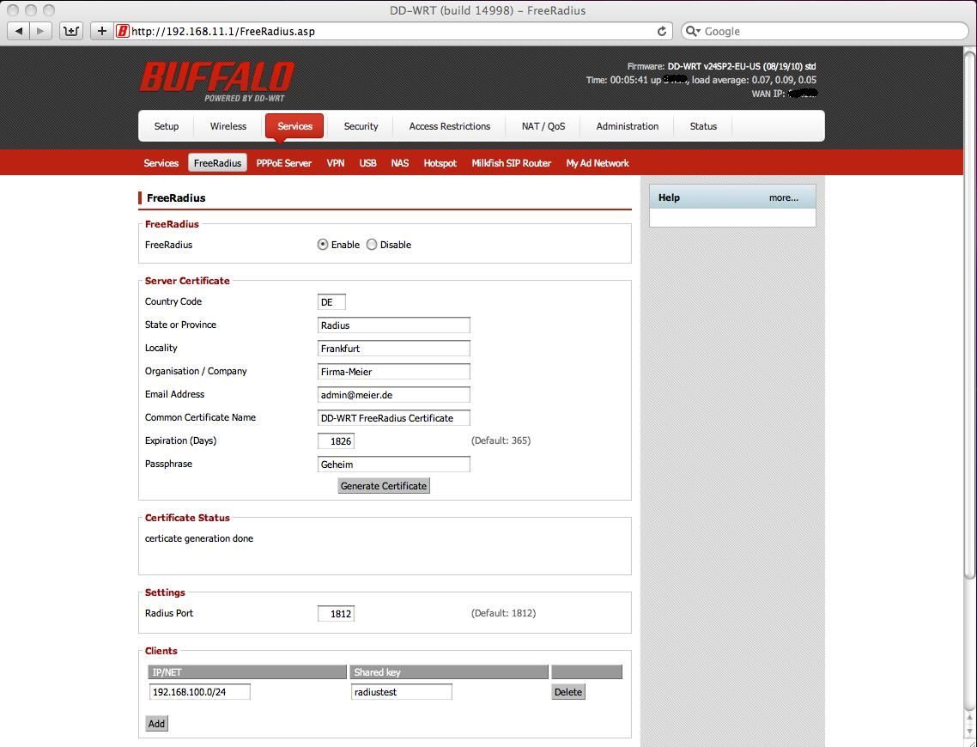Screen dimensions: 977x747
Task: Click the Organisation / Company field
Action: tap(394, 371)
